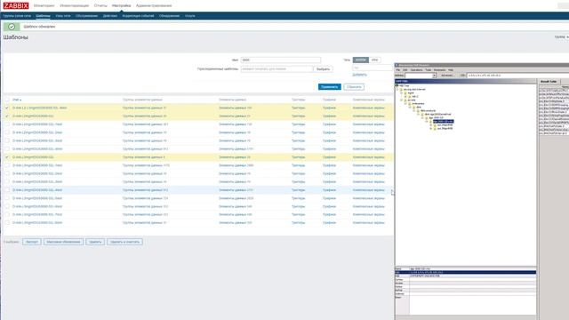This screenshot has width=569, height=320.
Task: Click the MIB Browser window title icon
Action: point(397,65)
